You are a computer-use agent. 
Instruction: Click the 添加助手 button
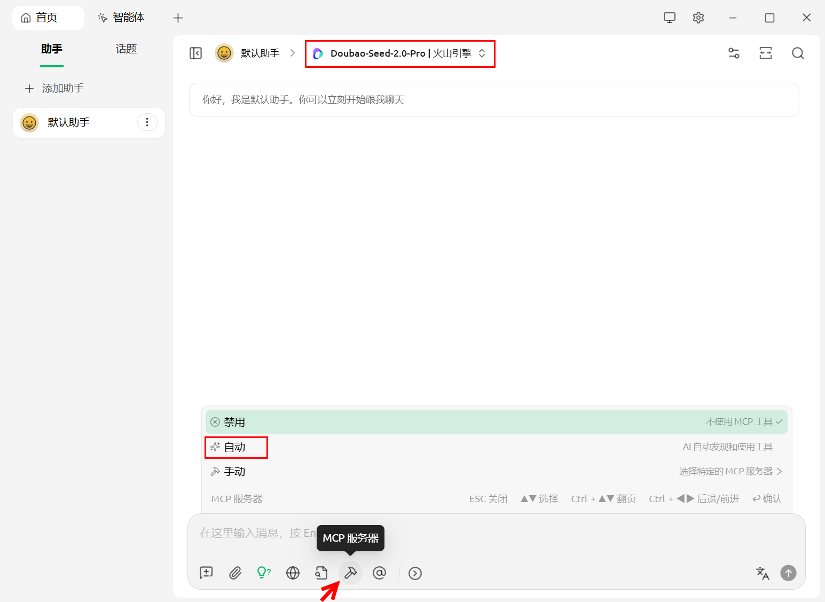[55, 89]
